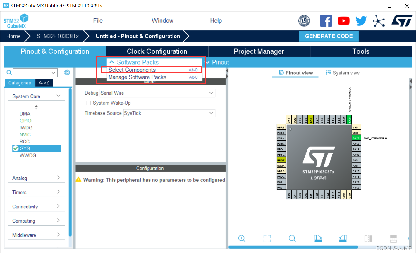Click the horizontal split view icon
Viewport: 416px width, 253px height.
(393, 238)
